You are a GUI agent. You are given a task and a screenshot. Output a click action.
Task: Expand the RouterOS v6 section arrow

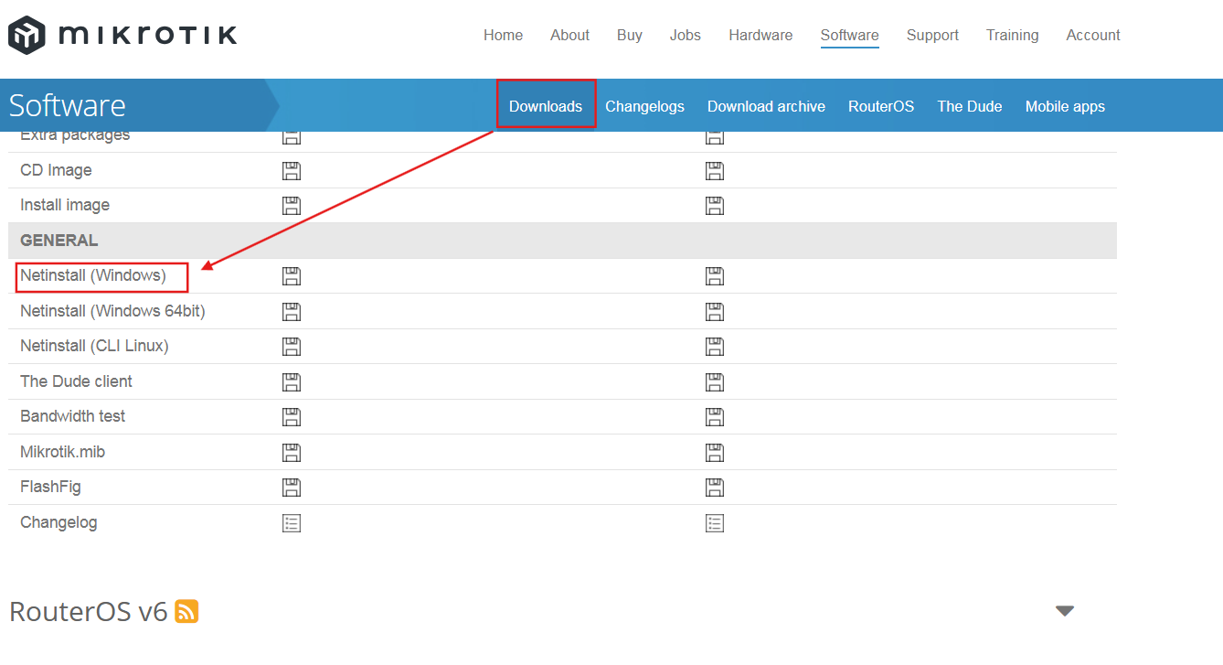[1065, 611]
